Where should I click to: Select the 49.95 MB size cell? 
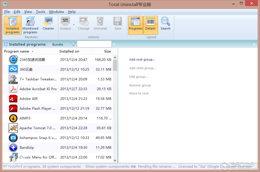click(x=103, y=138)
